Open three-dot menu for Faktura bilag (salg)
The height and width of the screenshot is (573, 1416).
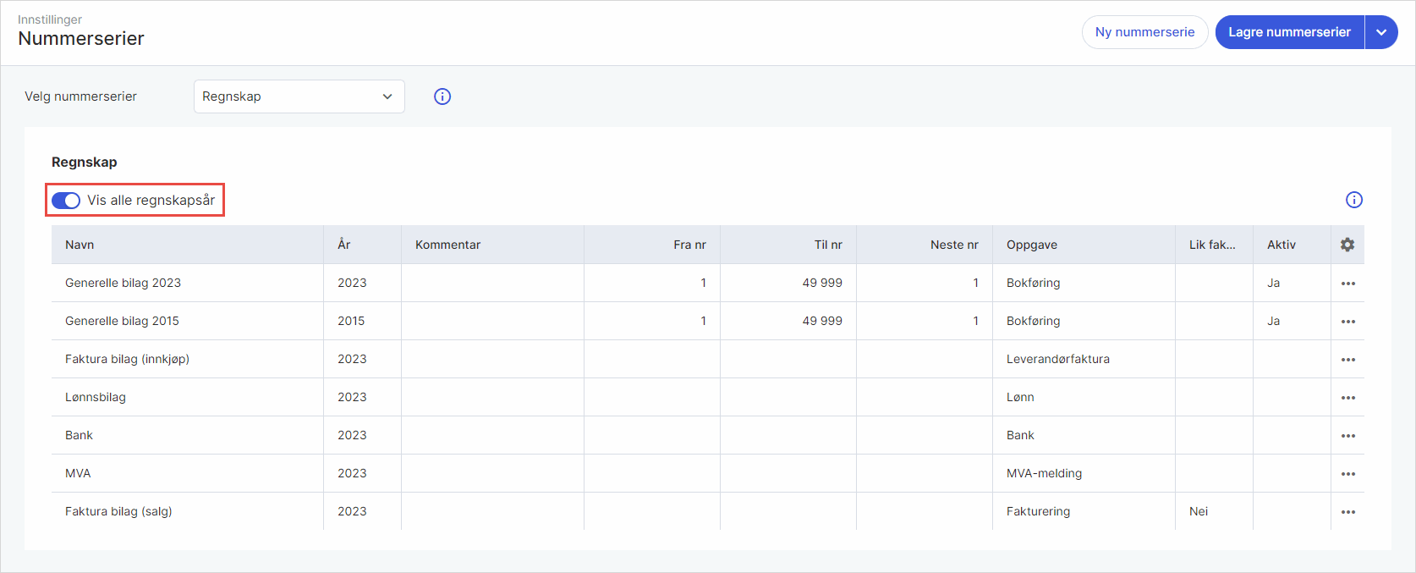coord(1348,512)
